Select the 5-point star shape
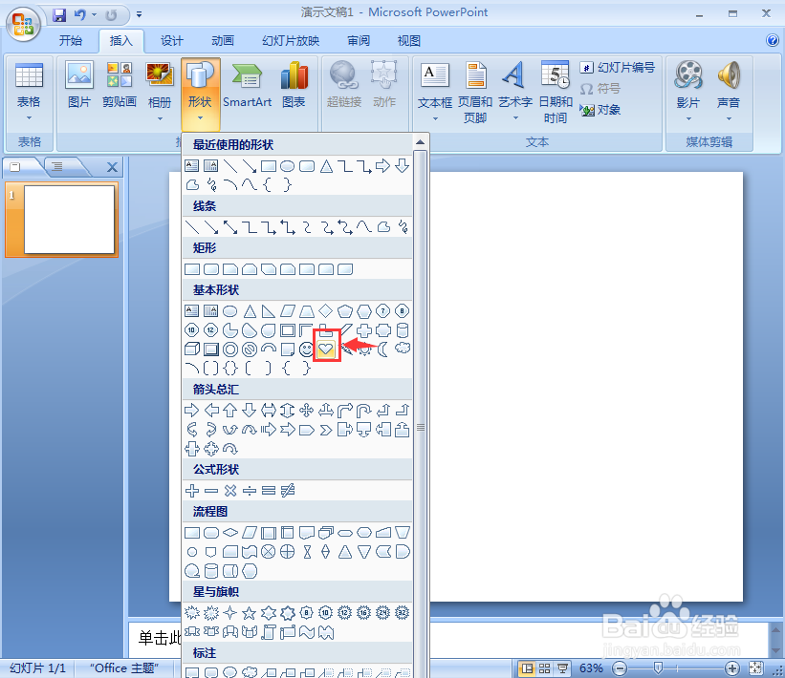The height and width of the screenshot is (678, 785). click(x=250, y=612)
